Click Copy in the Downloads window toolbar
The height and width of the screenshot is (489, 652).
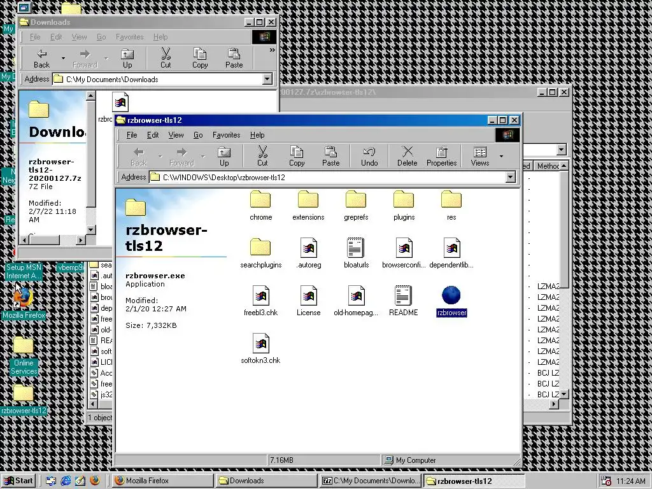[200, 58]
